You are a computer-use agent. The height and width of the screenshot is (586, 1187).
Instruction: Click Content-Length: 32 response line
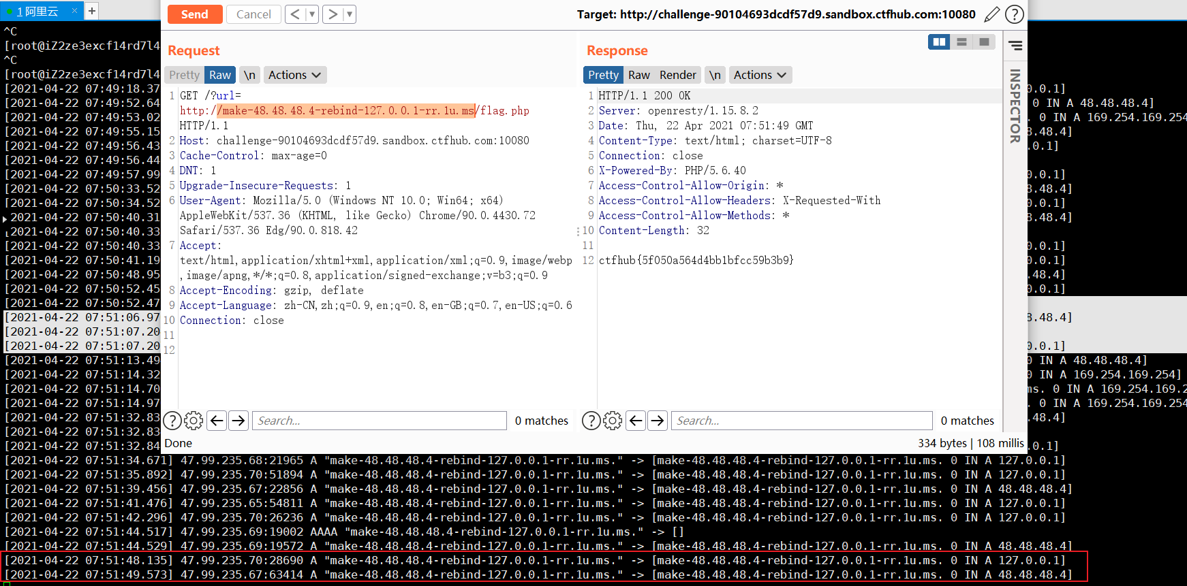click(x=653, y=230)
